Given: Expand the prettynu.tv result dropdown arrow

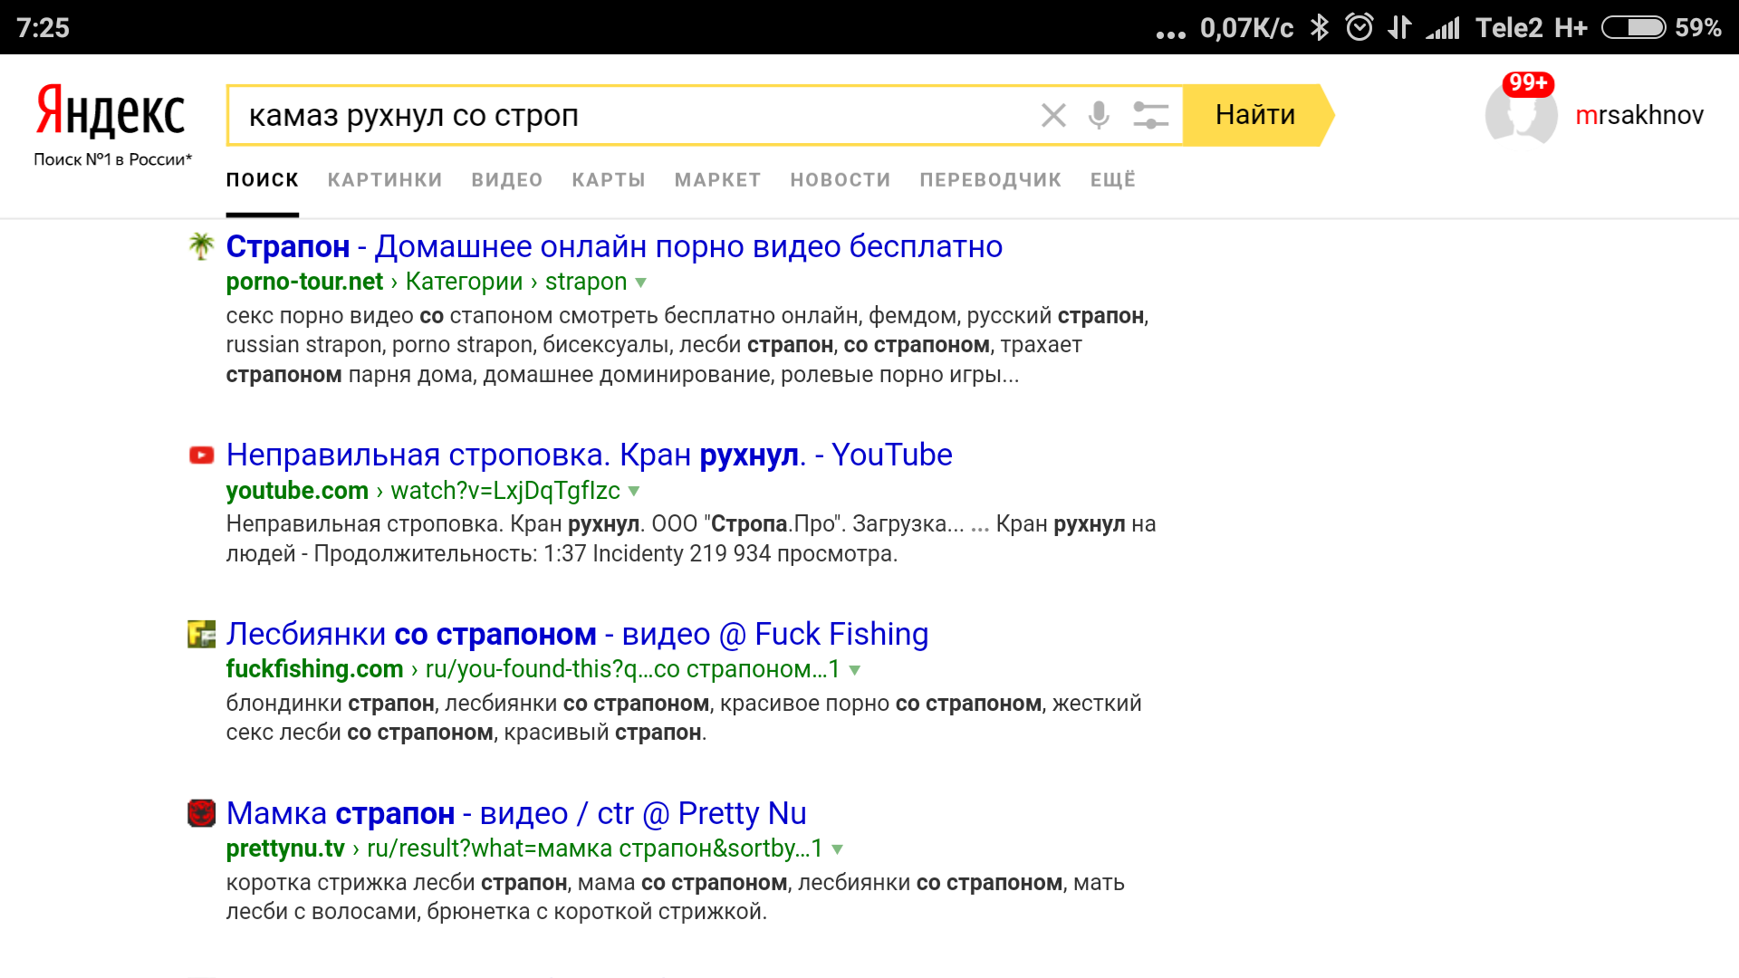Looking at the screenshot, I should tap(838, 849).
